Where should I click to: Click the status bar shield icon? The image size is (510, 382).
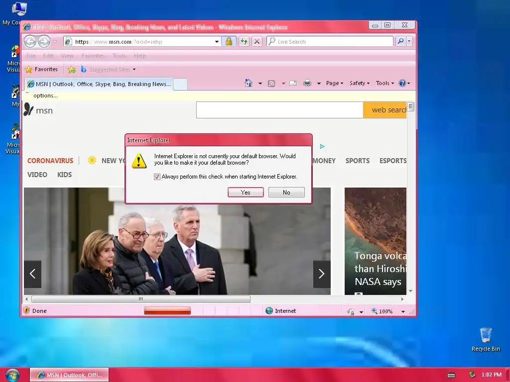(27, 310)
